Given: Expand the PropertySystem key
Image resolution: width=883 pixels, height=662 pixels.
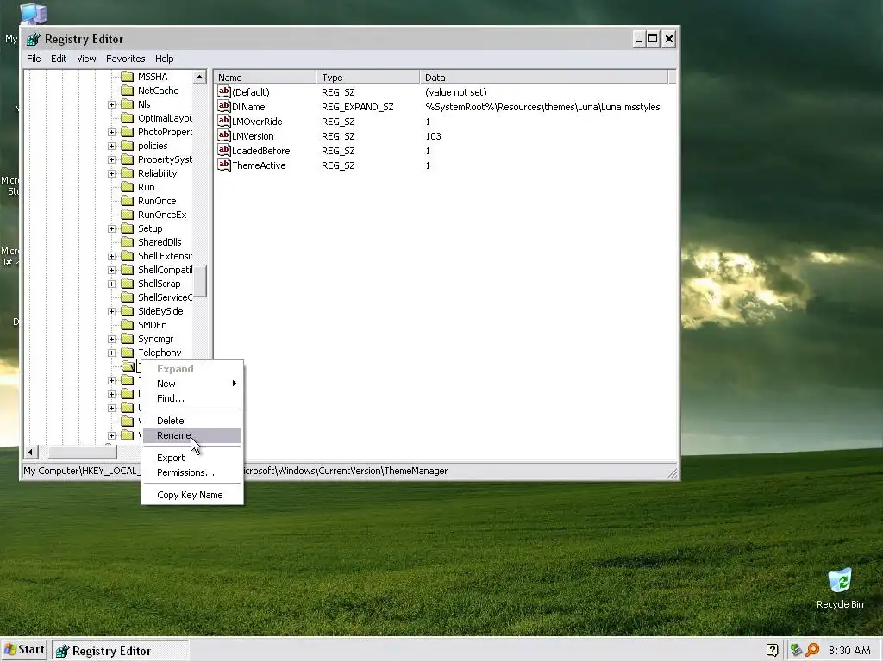Looking at the screenshot, I should coord(111,159).
